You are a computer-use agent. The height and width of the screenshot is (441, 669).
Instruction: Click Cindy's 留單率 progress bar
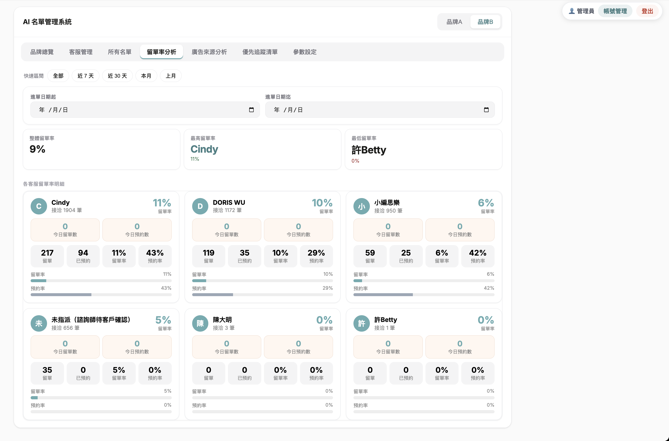[101, 281]
